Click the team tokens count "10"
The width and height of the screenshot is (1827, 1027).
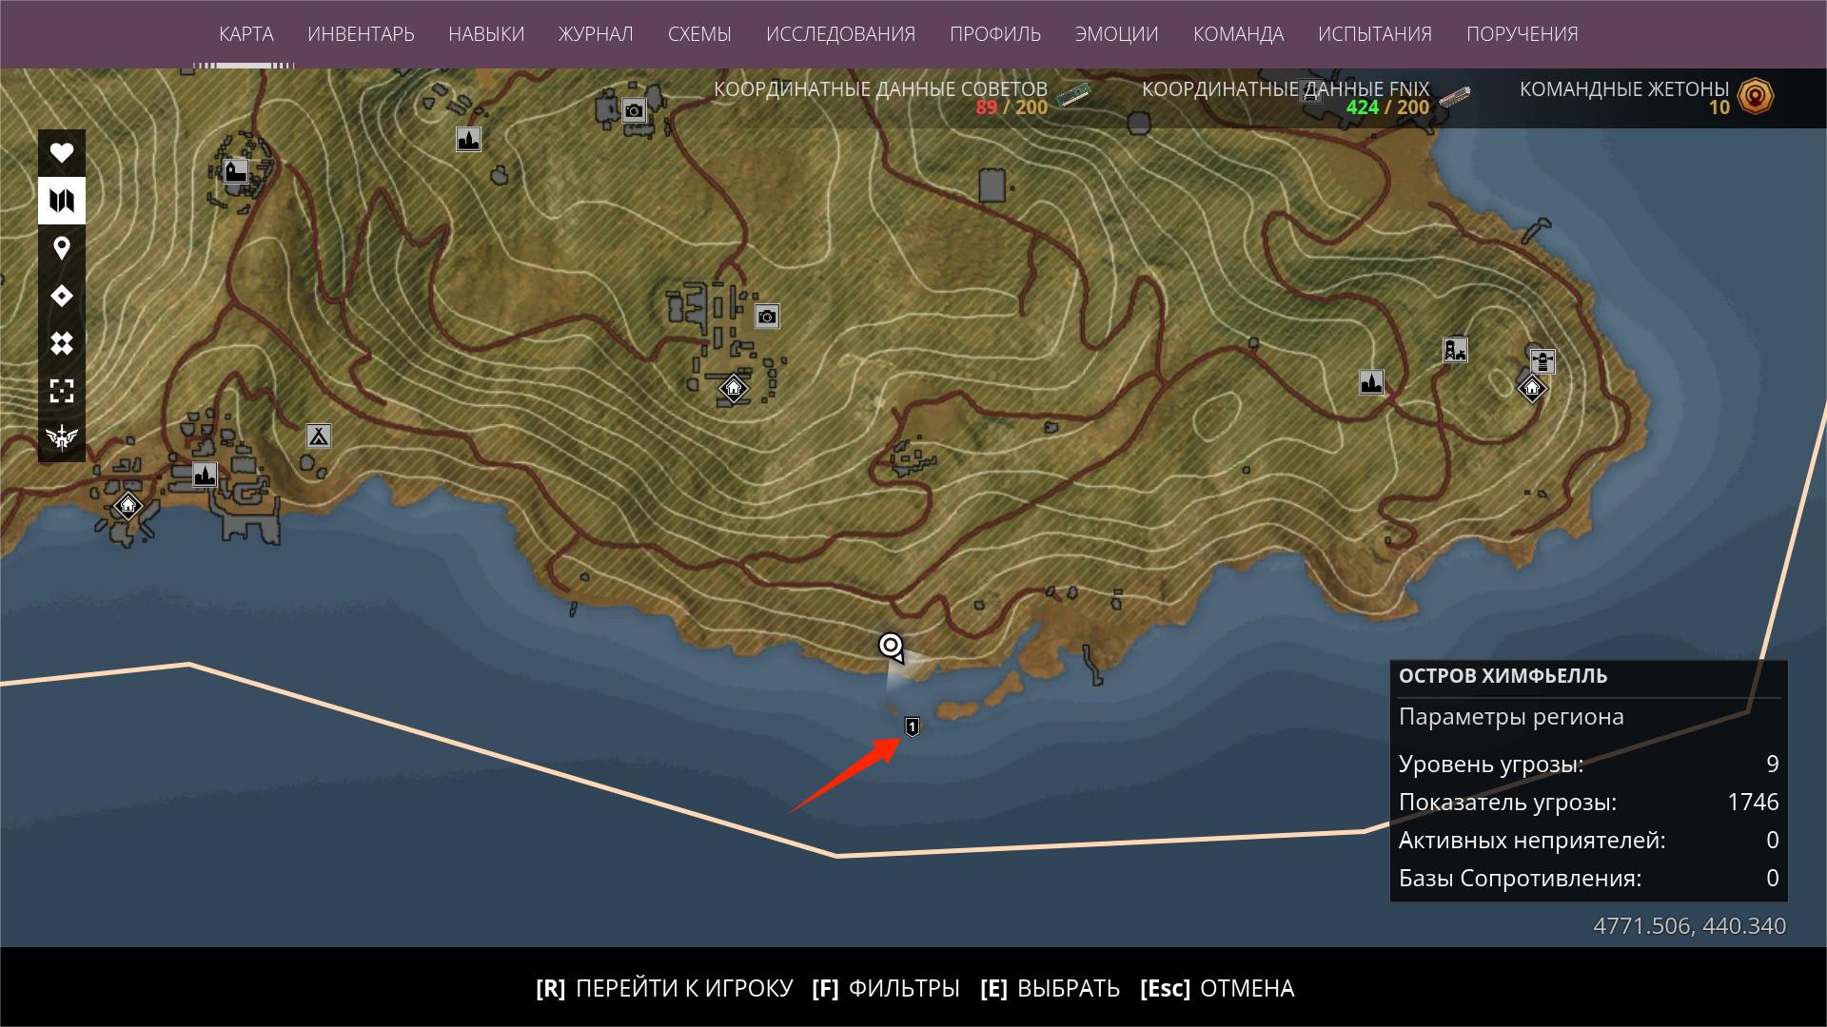pyautogui.click(x=1719, y=108)
